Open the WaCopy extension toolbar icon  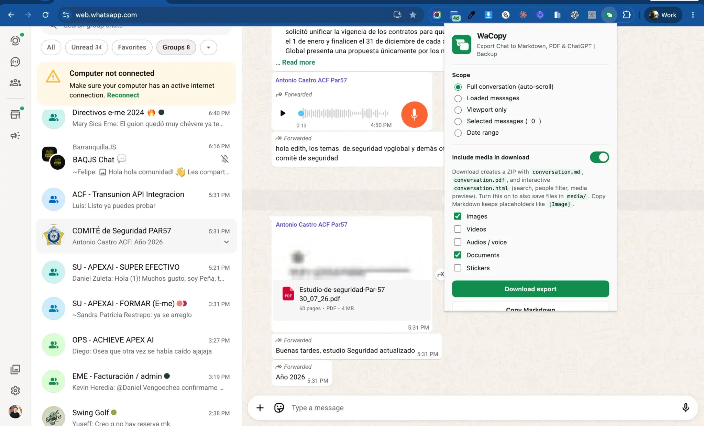click(609, 15)
